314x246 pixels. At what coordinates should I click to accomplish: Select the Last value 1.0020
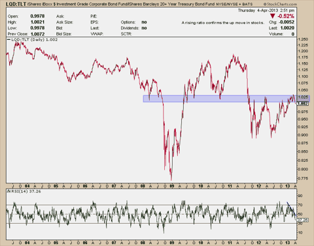[287, 28]
